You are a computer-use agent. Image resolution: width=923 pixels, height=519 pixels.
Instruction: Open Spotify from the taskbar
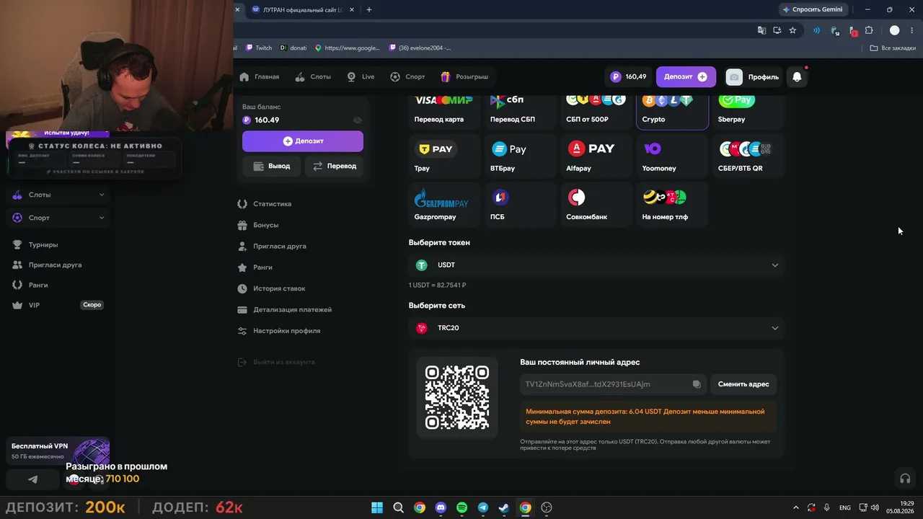(x=462, y=507)
